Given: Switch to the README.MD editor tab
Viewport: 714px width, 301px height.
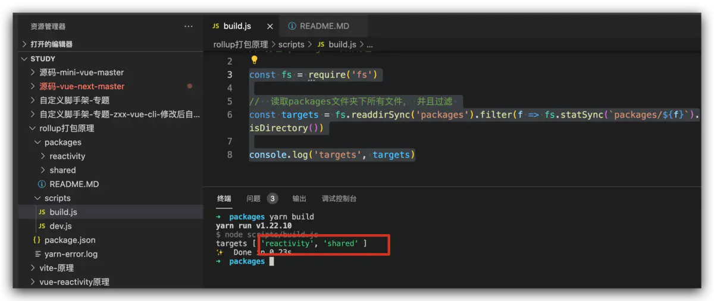Looking at the screenshot, I should pyautogui.click(x=324, y=26).
